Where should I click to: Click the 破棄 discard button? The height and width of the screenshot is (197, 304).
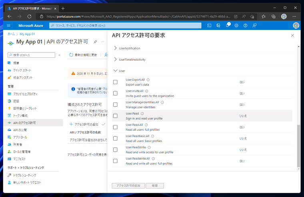click(155, 185)
